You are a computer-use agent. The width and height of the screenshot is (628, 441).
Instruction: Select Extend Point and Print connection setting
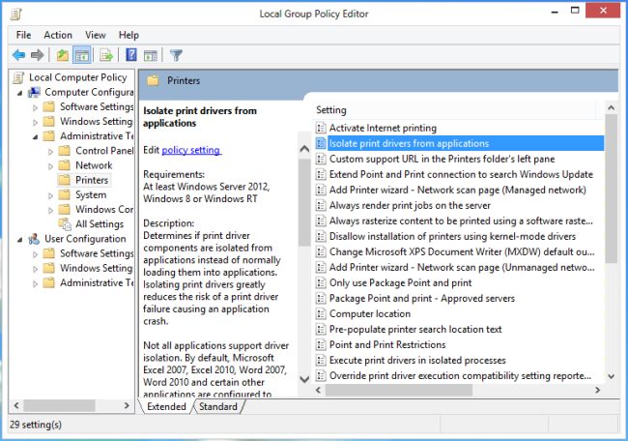[461, 174]
